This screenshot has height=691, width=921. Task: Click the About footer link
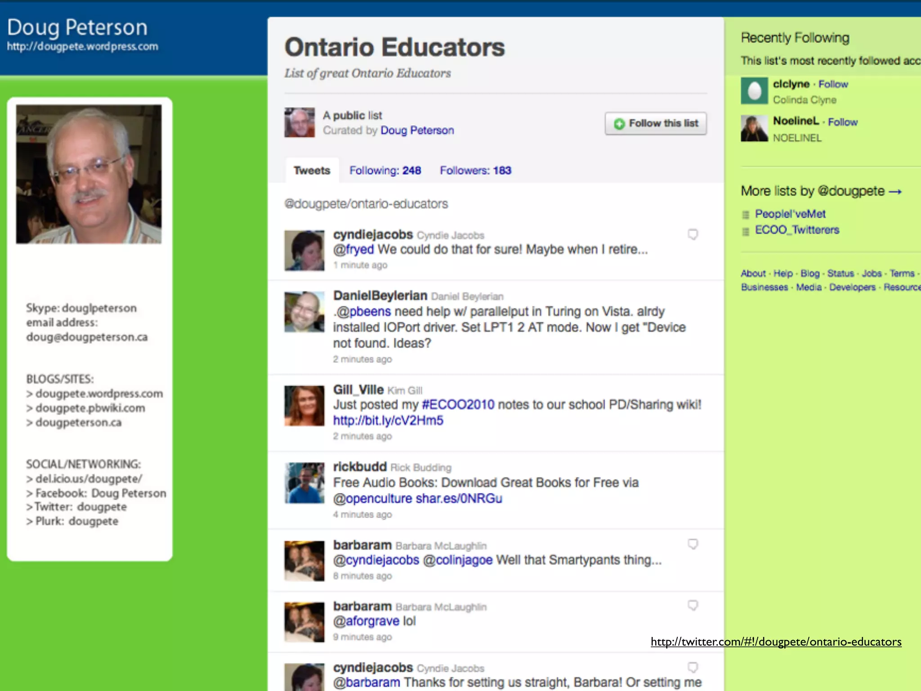point(753,274)
